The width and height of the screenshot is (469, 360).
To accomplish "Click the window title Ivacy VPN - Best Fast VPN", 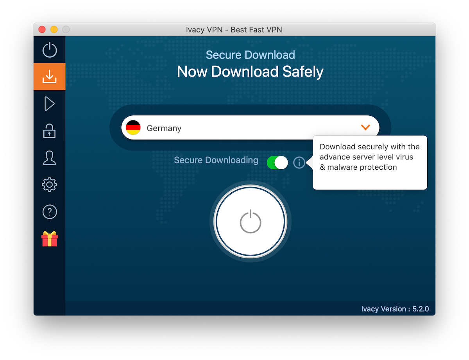I will pos(234,30).
